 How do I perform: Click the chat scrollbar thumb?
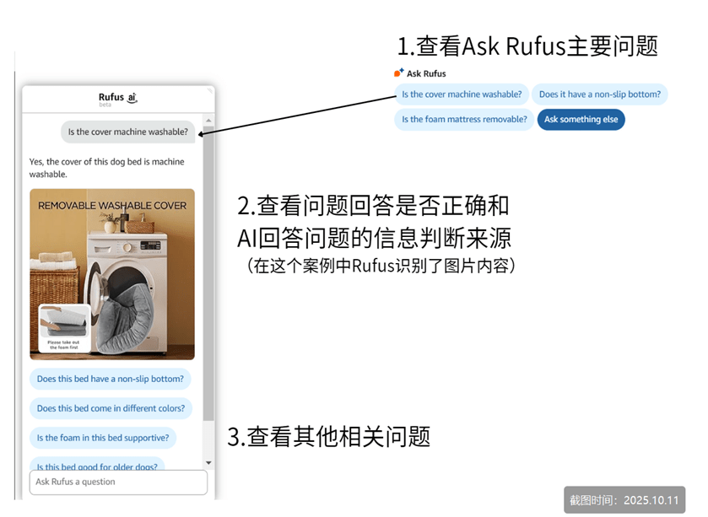pyautogui.click(x=208, y=273)
